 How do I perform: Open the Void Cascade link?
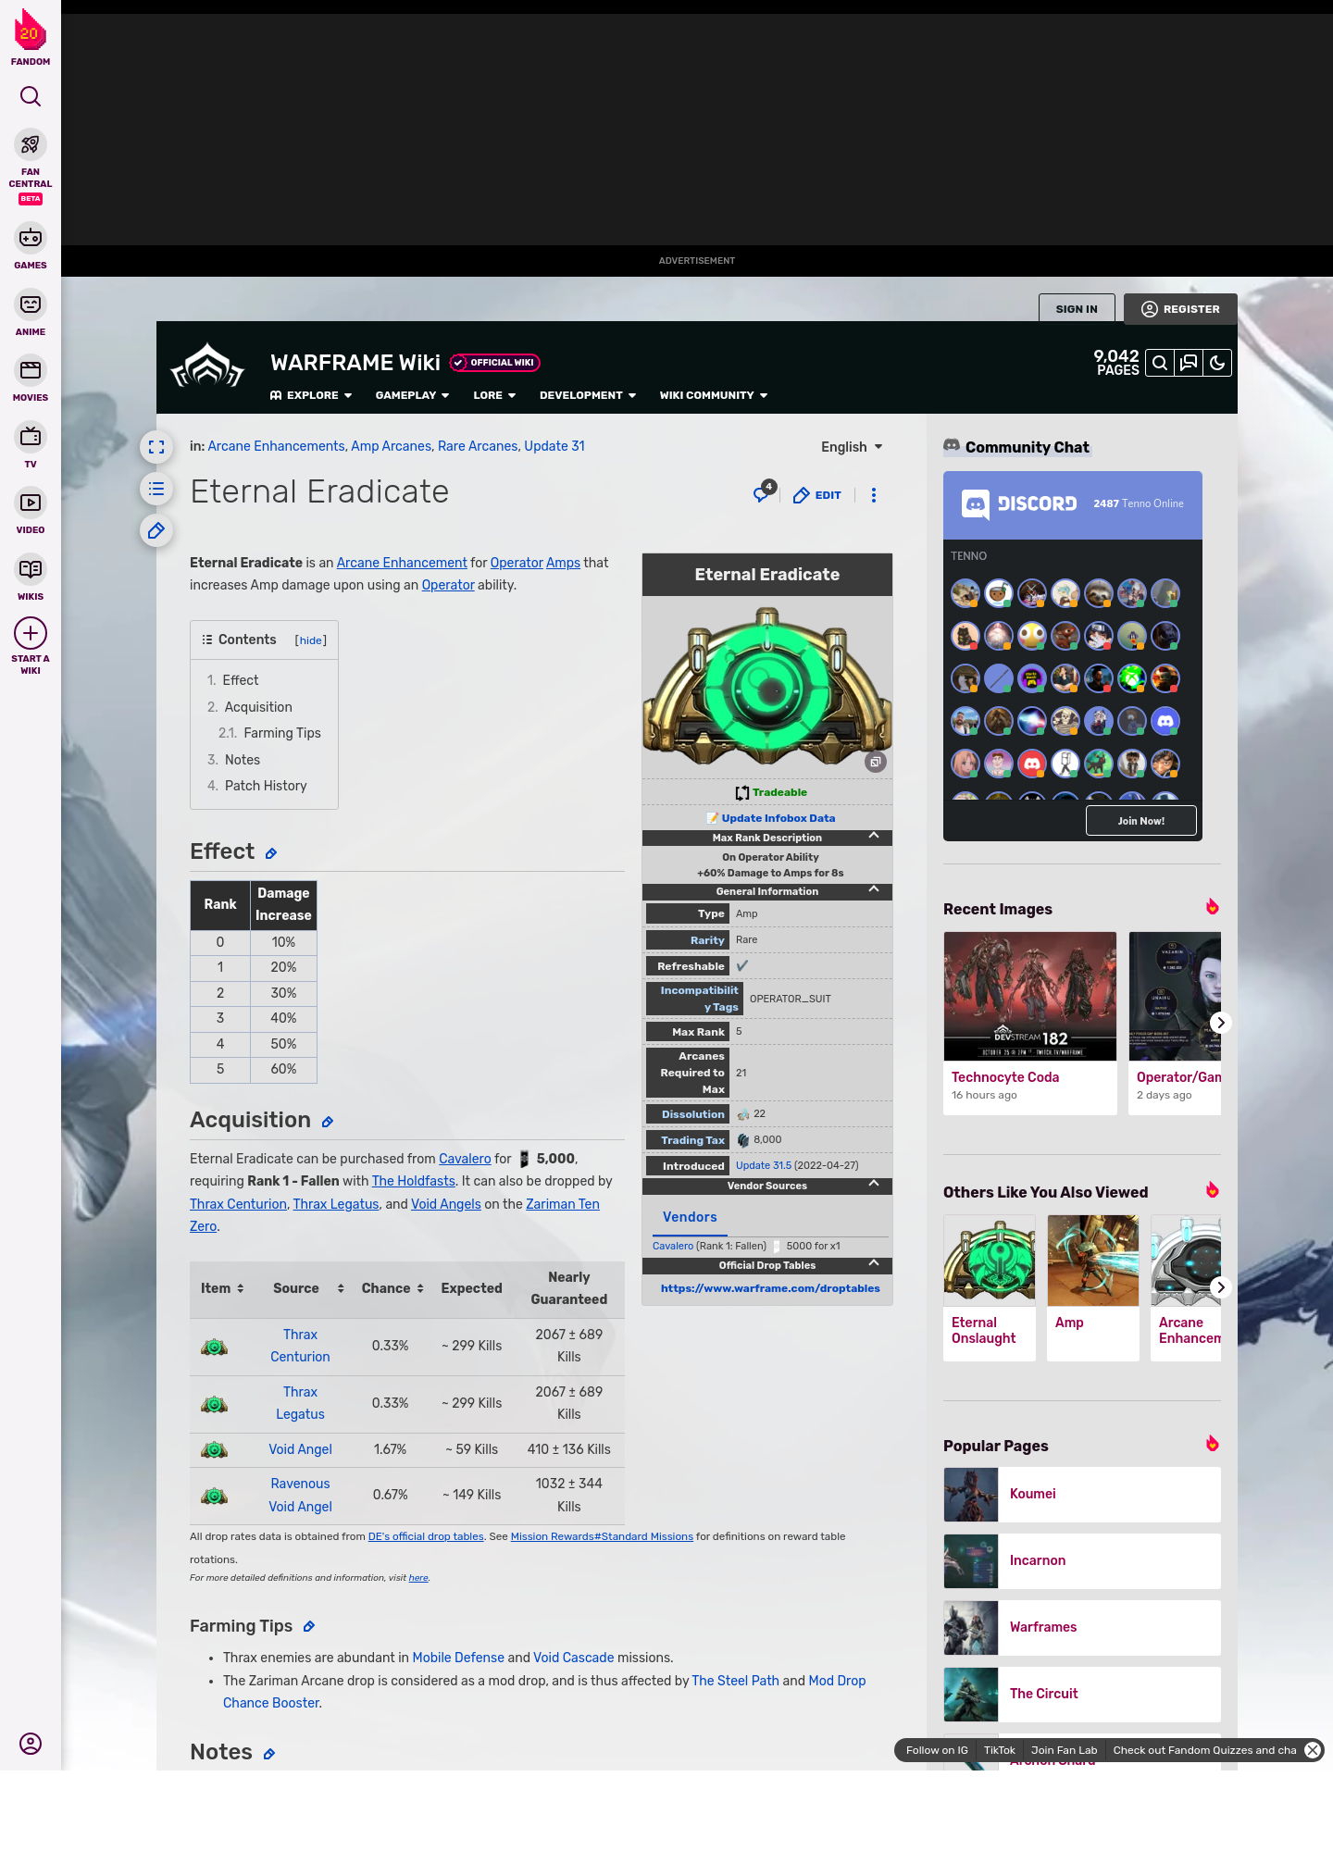coord(574,1658)
